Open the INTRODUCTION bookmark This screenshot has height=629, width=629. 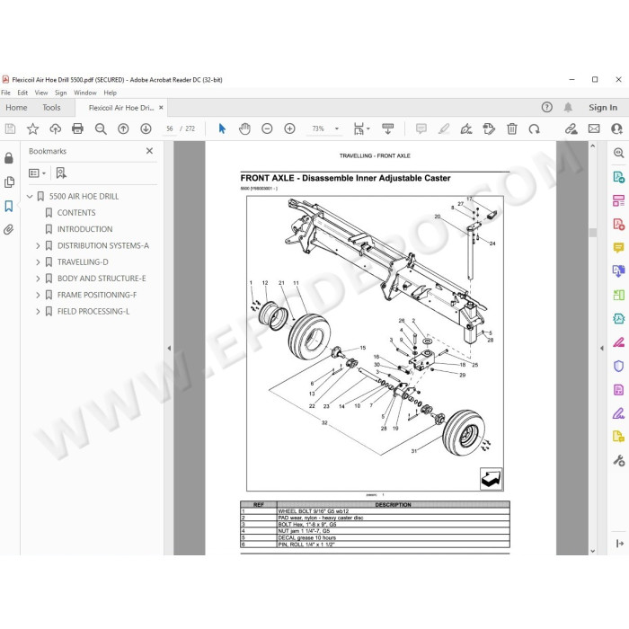click(84, 229)
